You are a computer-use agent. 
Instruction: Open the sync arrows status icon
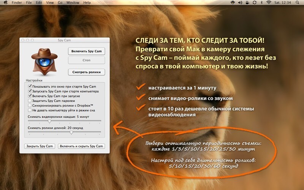[255, 3]
